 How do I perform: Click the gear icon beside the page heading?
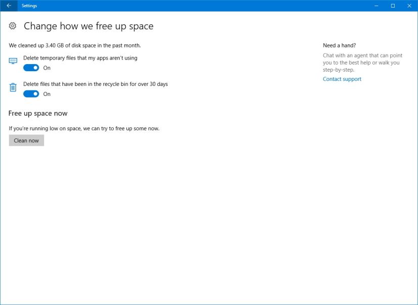13,26
